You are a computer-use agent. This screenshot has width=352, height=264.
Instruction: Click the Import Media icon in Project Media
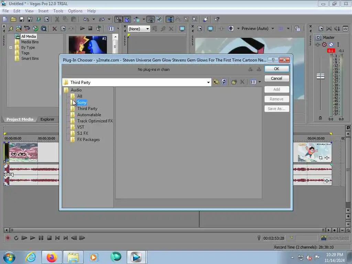point(19,29)
